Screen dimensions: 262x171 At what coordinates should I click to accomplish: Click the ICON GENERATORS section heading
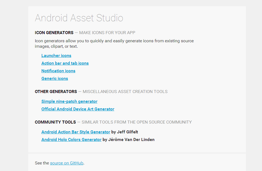pyautogui.click(x=54, y=33)
